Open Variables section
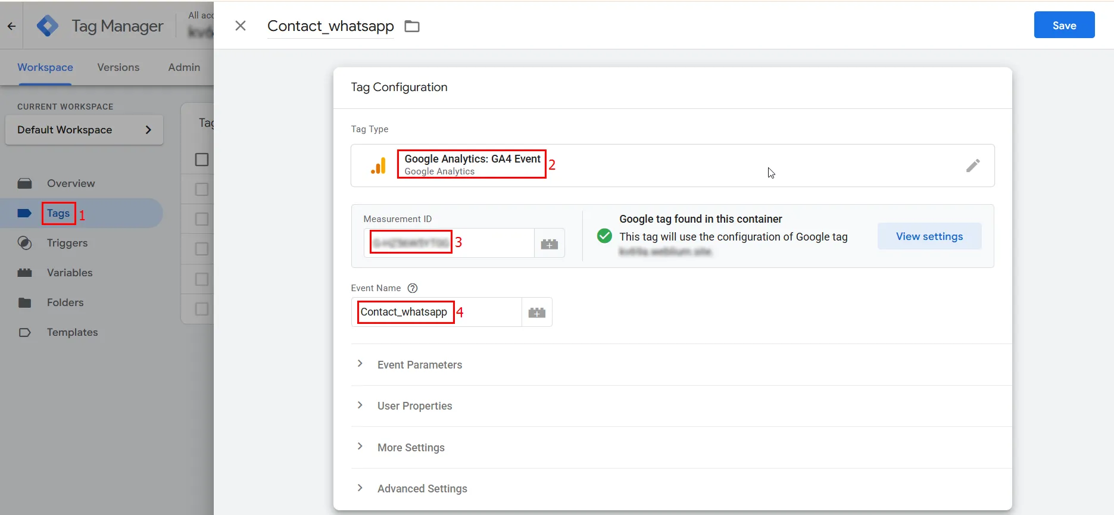The image size is (1114, 515). (70, 273)
